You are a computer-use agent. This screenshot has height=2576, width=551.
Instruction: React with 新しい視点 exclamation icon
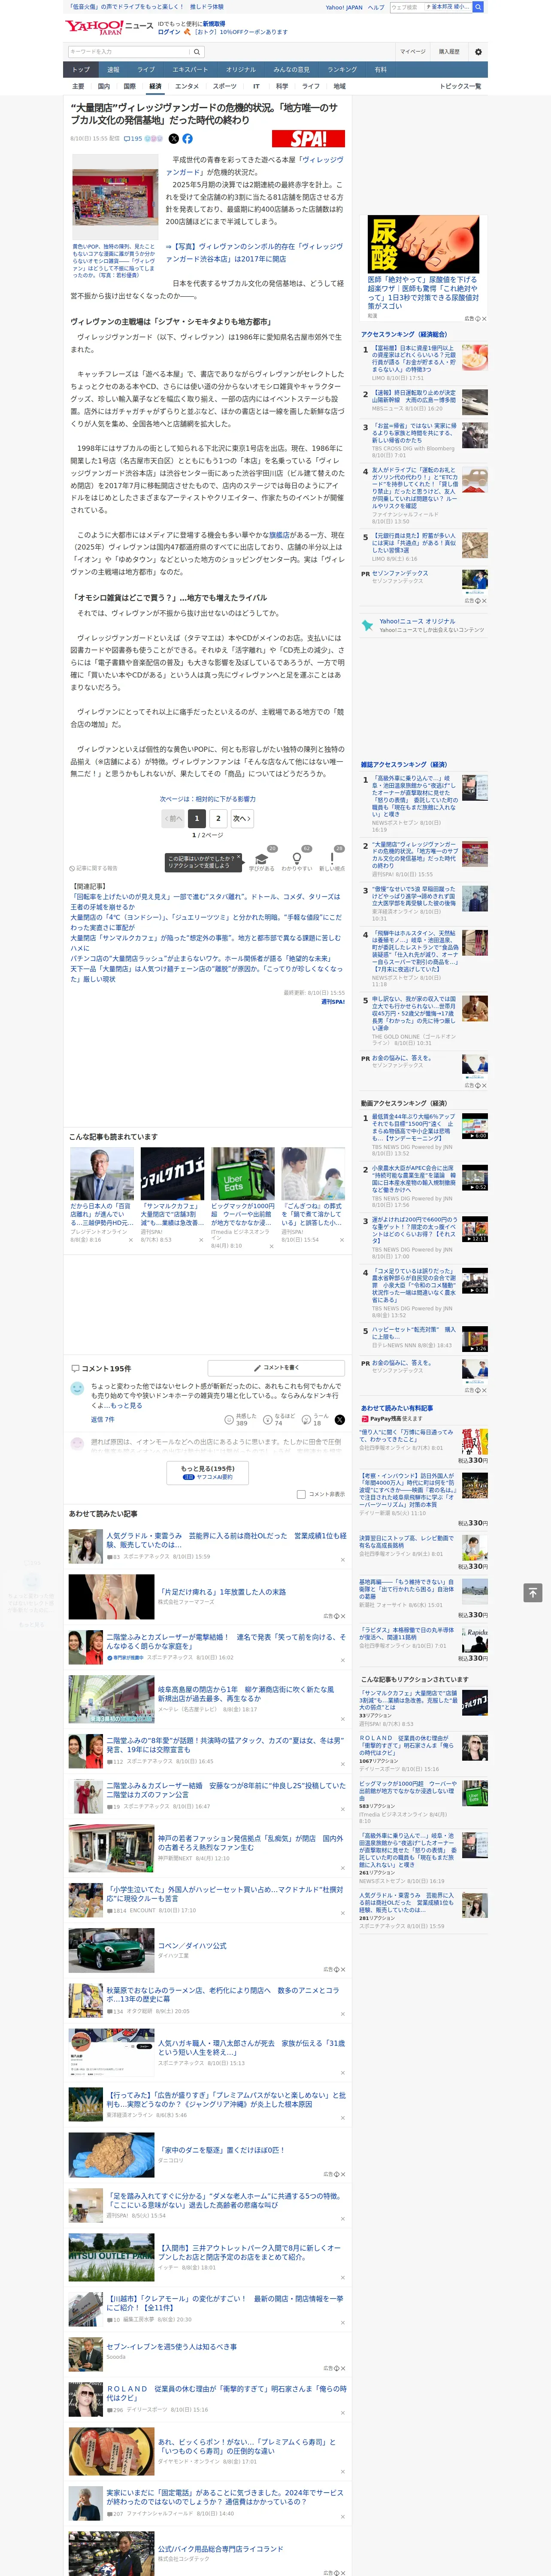332,860
